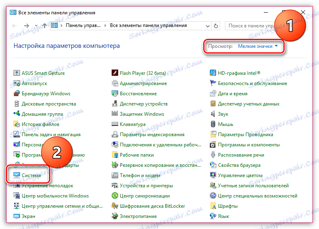
Task: Select Все элементы панели управления breadcrumb
Action: [x=148, y=25]
